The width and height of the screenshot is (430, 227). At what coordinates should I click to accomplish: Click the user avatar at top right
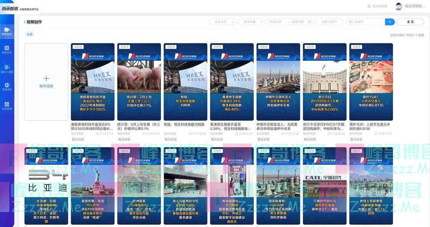click(398, 6)
